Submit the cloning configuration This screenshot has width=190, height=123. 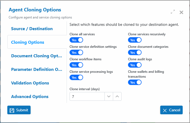[x=19, y=110]
